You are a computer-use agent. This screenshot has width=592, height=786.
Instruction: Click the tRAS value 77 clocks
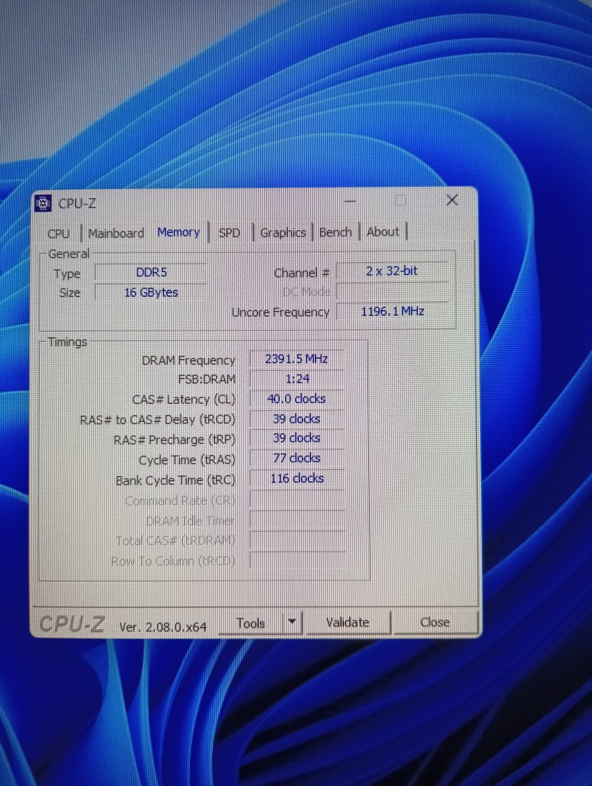coord(297,458)
